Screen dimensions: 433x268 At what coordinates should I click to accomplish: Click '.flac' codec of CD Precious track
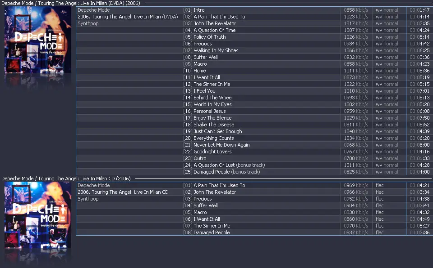379,199
